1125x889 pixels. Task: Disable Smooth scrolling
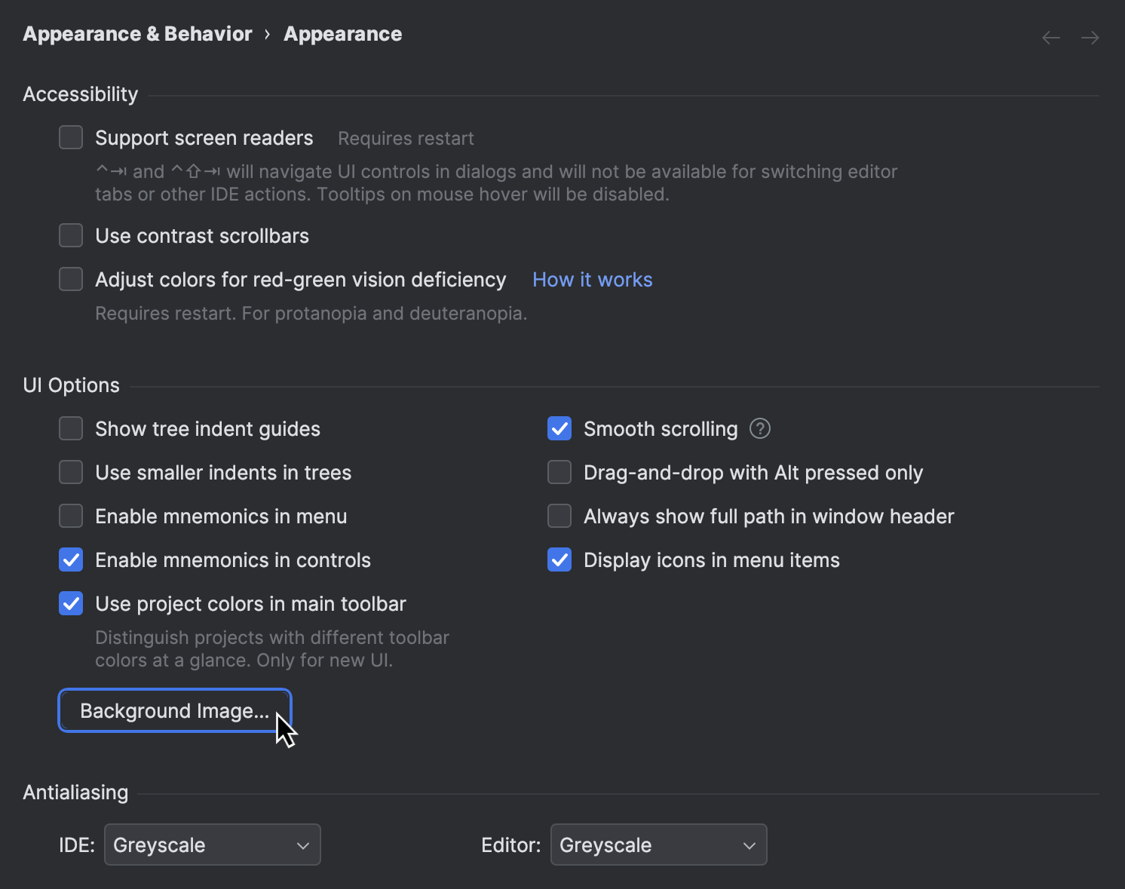(559, 428)
